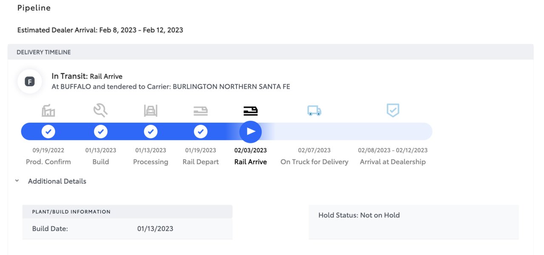Click the Prod. Confirm completed checkmark
544x255 pixels.
pos(48,132)
